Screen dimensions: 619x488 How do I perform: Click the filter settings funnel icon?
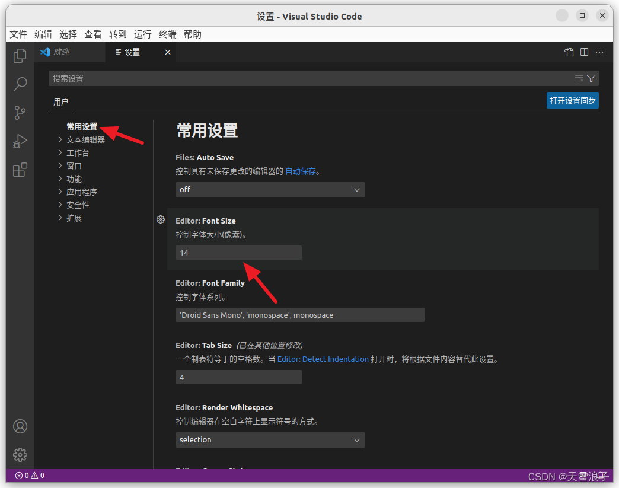591,79
